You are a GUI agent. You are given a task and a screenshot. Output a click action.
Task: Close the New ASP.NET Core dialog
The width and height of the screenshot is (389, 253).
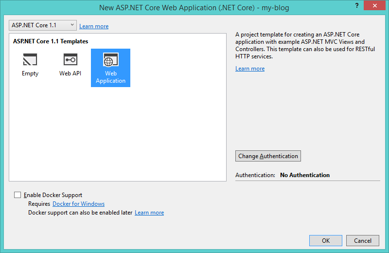coord(374,5)
